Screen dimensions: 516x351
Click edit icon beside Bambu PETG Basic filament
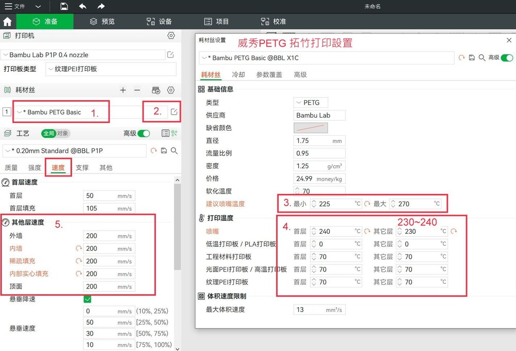[174, 112]
